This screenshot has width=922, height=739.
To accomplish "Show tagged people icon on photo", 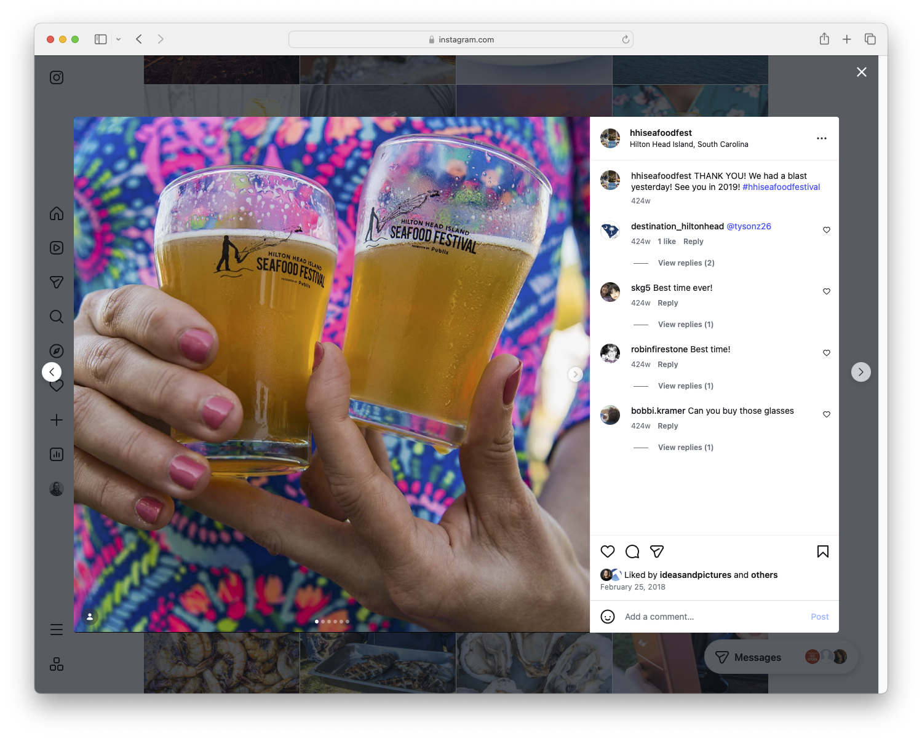I will [90, 616].
